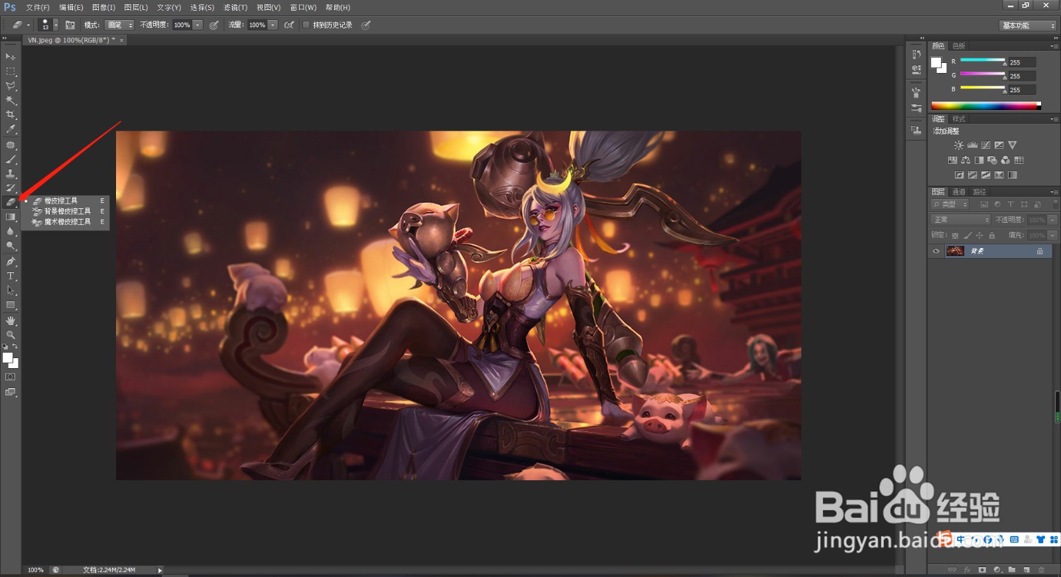Click the foreground color swatch in toolbox
Screen dimensions: 1061x577
click(7, 358)
